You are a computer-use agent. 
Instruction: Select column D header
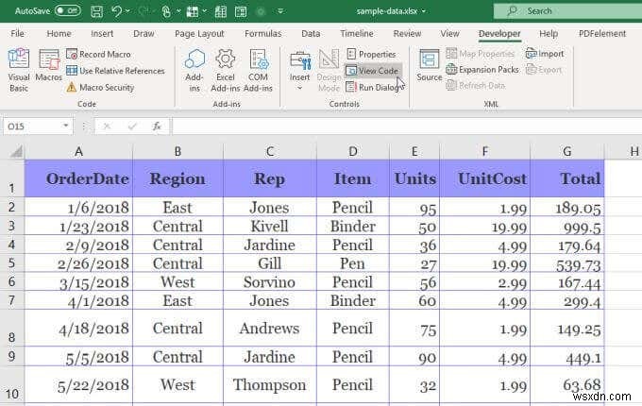pyautogui.click(x=353, y=152)
